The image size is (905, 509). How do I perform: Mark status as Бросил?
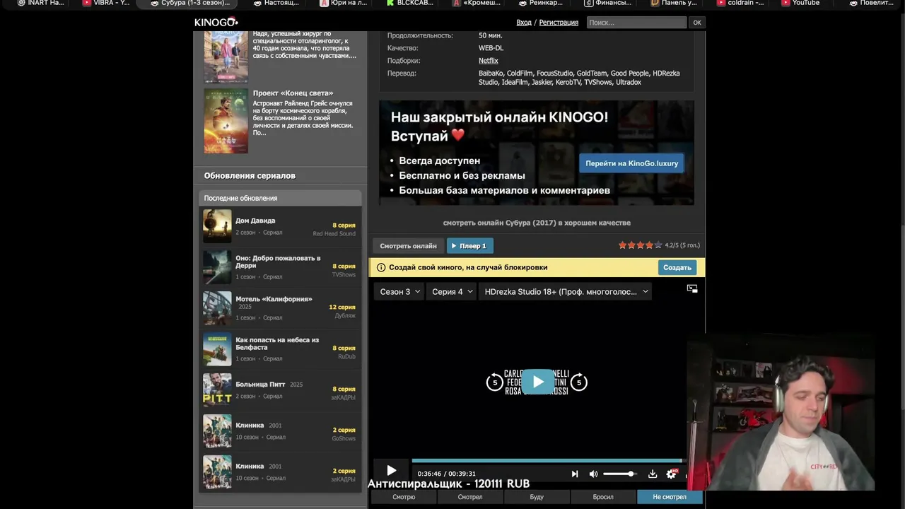603,497
